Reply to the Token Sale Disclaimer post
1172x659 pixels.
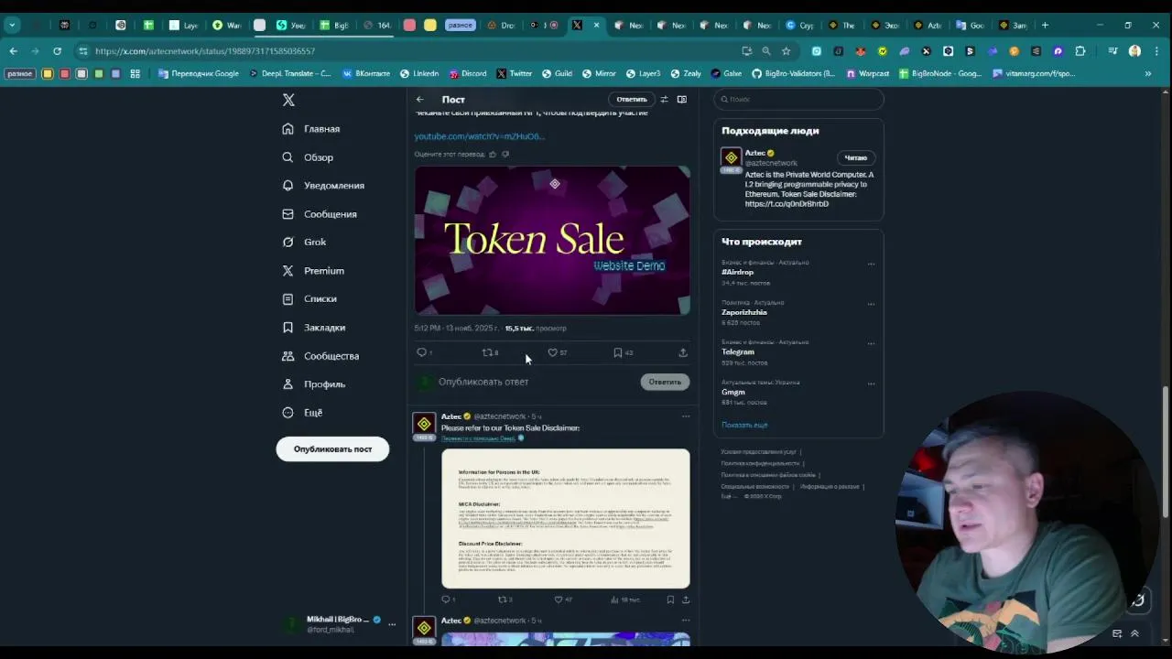tap(446, 600)
